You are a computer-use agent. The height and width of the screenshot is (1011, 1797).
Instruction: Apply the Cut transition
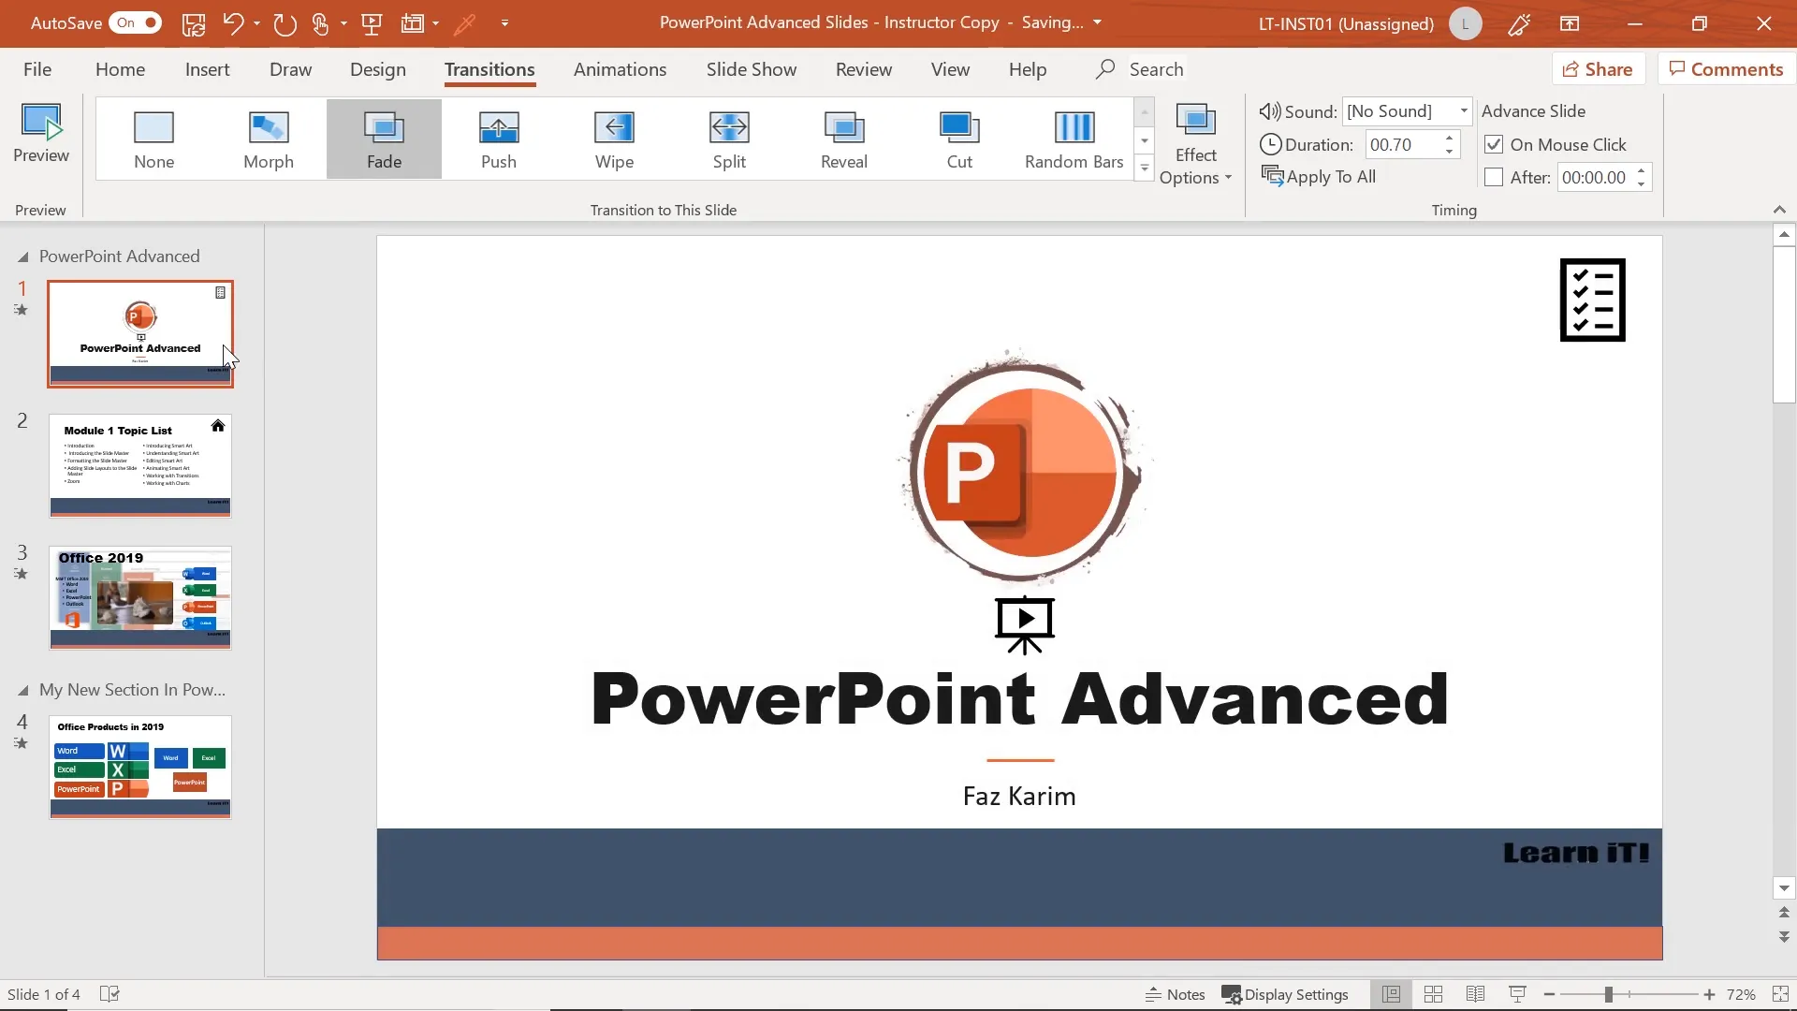959,139
